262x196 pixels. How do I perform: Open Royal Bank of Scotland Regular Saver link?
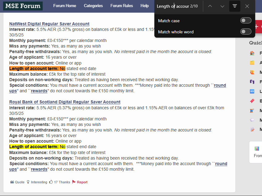(x=65, y=102)
